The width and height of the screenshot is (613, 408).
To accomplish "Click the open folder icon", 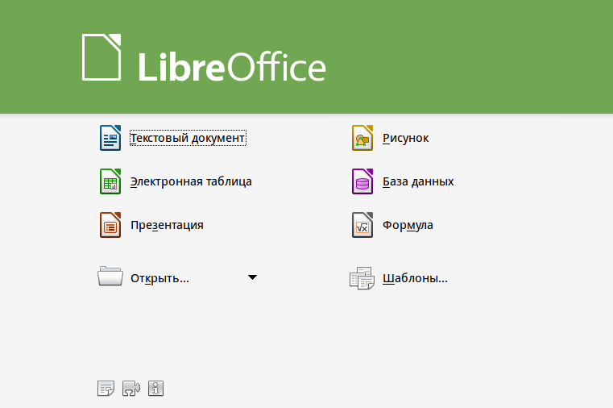I will tap(110, 277).
